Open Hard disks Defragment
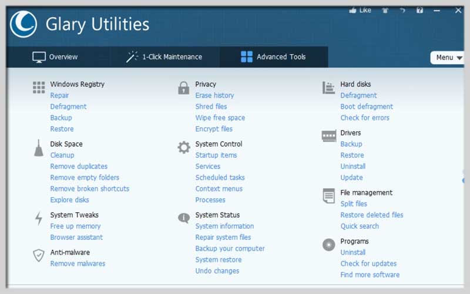 coord(358,95)
